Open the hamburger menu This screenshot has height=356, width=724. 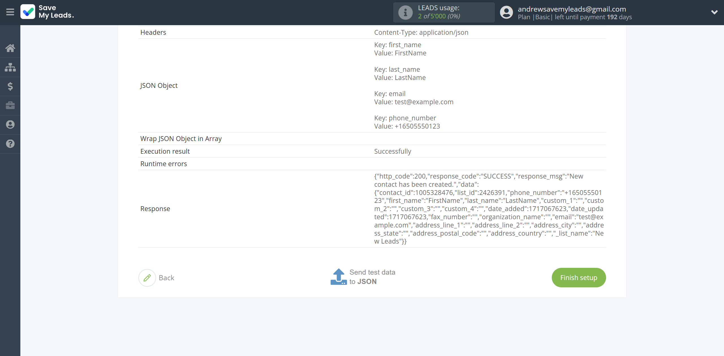tap(10, 12)
